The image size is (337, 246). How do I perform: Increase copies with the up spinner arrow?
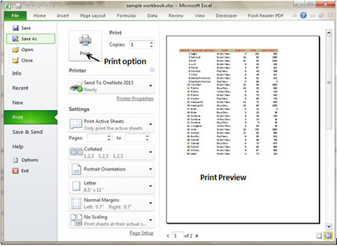152,43
